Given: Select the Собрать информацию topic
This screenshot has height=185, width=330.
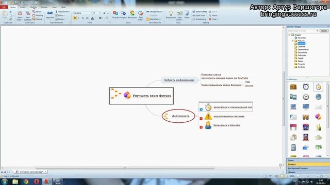Looking at the screenshot, I should pos(179,80).
